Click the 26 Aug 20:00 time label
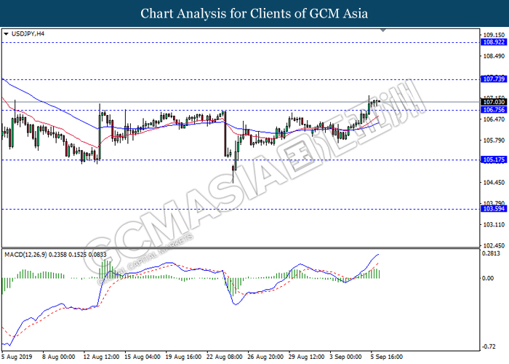 265,357
